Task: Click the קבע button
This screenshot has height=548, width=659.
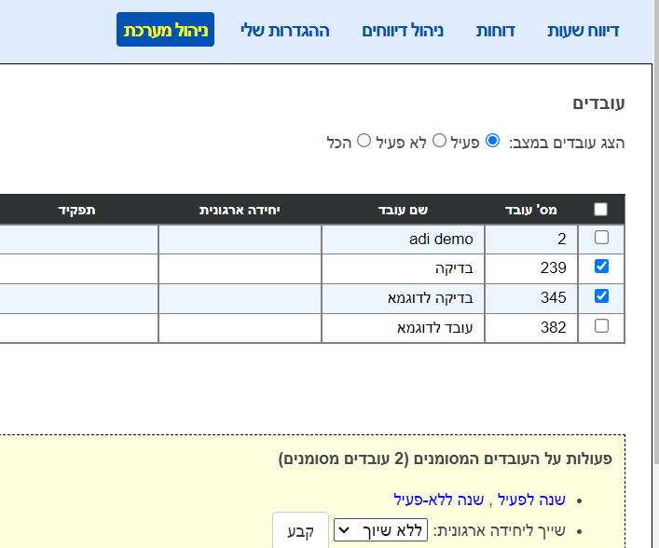Action: pyautogui.click(x=300, y=531)
